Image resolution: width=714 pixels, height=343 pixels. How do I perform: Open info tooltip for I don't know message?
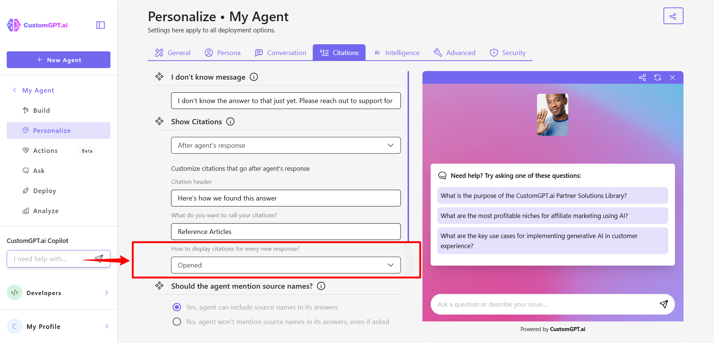click(254, 77)
